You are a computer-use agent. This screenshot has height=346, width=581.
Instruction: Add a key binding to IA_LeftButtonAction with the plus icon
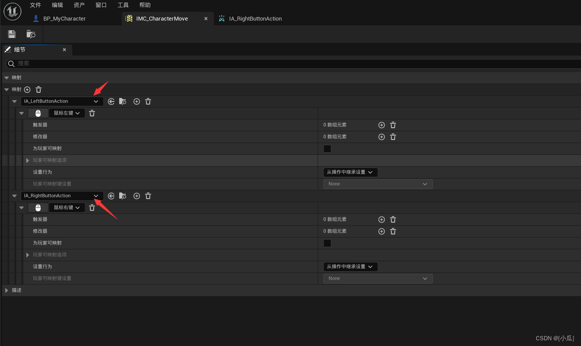point(137,101)
